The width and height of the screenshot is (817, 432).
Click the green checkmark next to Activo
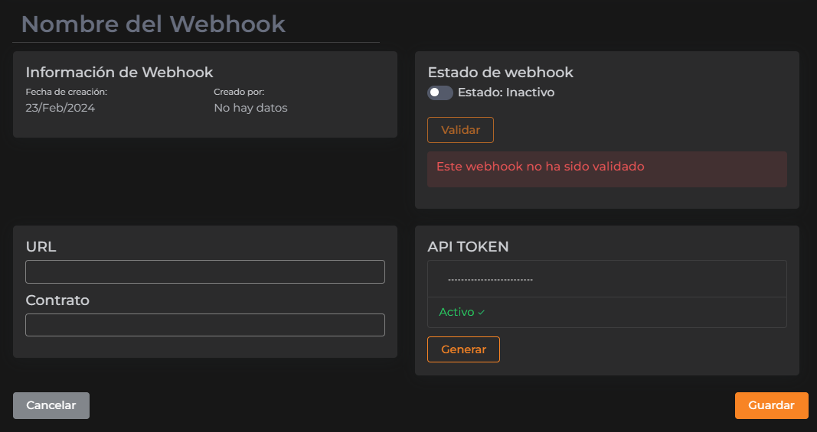coord(482,313)
